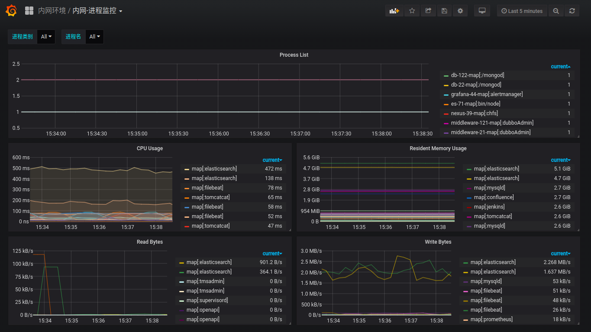Open the 进程名 All dropdown

click(x=94, y=37)
